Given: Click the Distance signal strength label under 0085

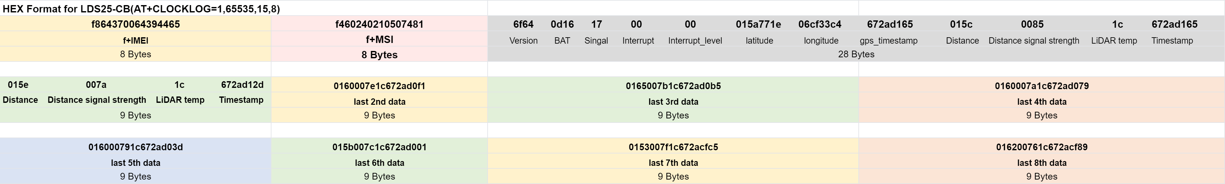Looking at the screenshot, I should tap(1034, 41).
